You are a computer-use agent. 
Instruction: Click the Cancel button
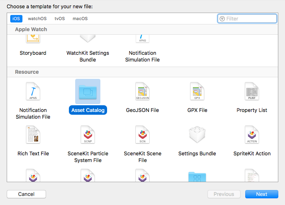coord(26,194)
